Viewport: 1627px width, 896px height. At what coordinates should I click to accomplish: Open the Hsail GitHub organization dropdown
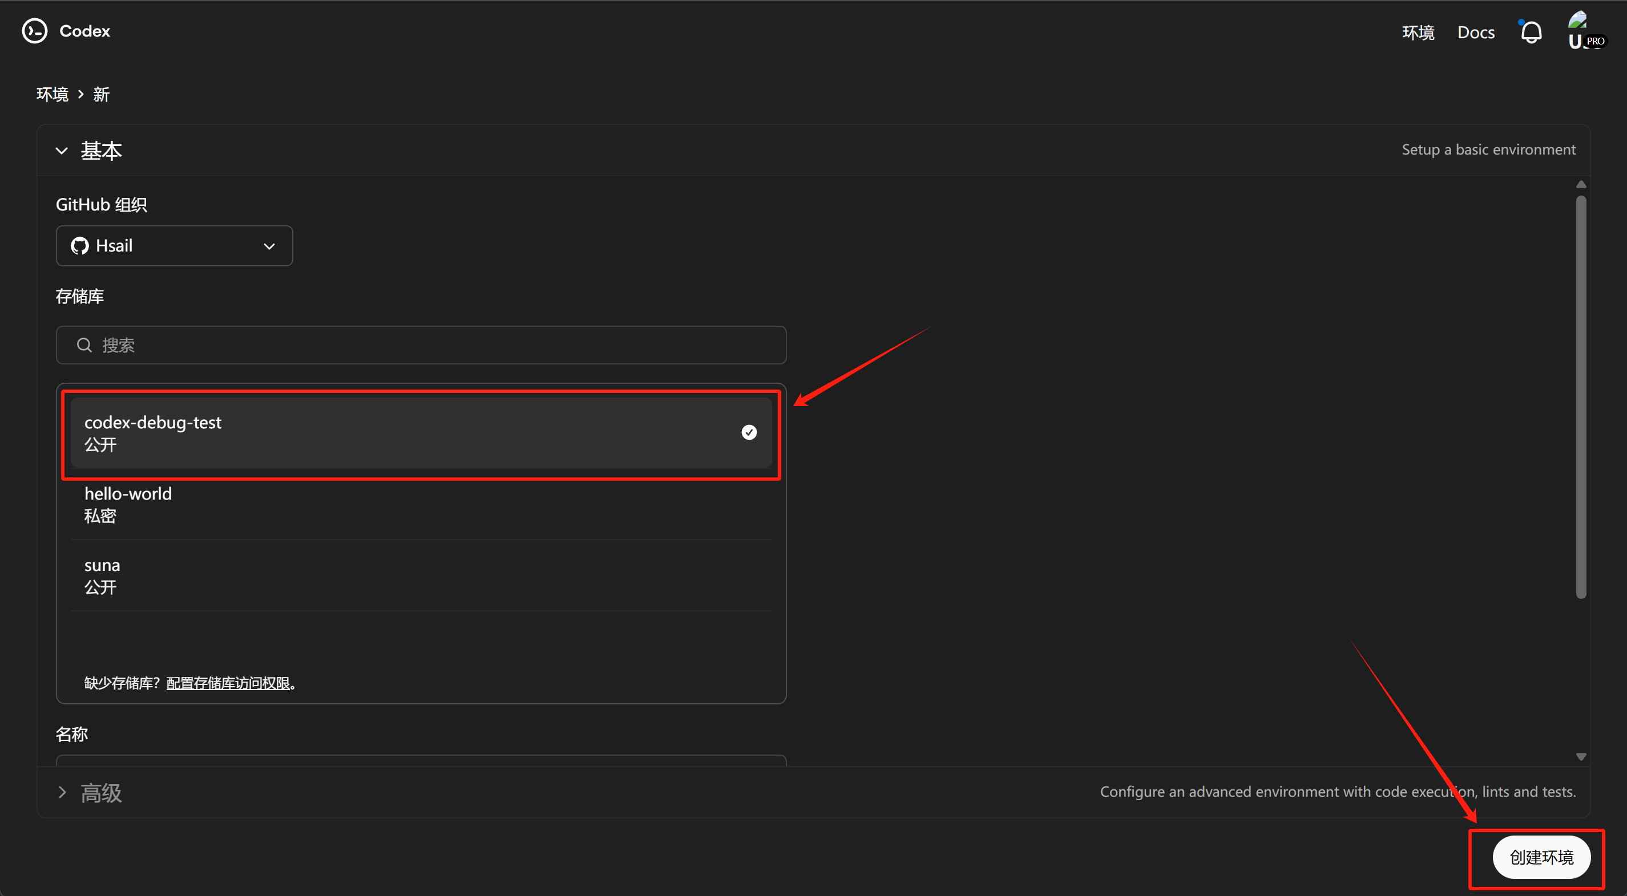coord(173,246)
